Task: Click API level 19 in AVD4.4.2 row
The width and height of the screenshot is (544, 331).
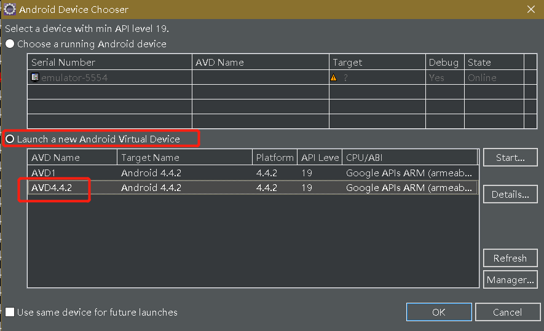Action: [x=307, y=187]
